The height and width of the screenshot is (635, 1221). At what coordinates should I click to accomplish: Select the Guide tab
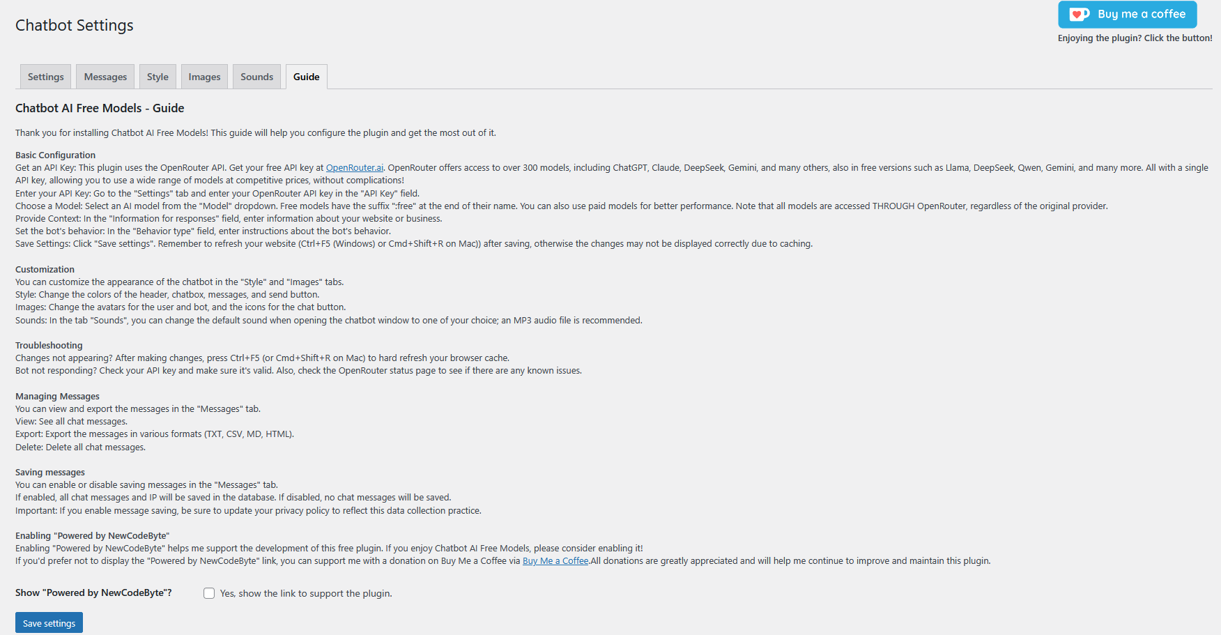[x=307, y=77]
